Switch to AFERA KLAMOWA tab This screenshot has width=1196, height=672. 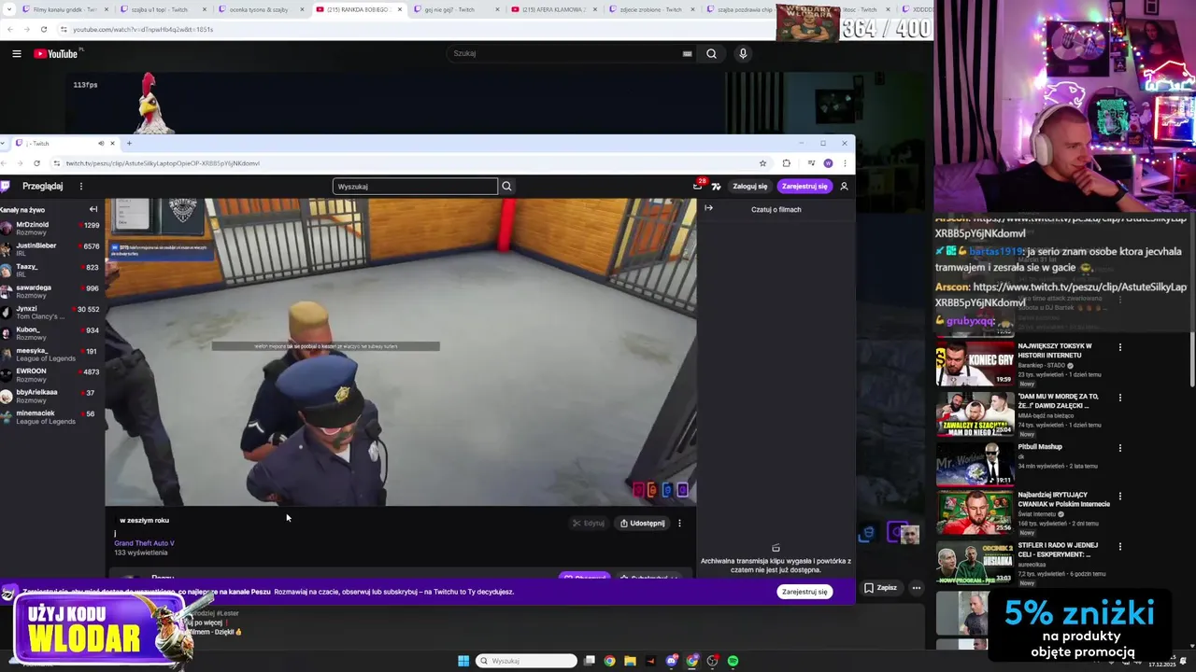point(553,9)
